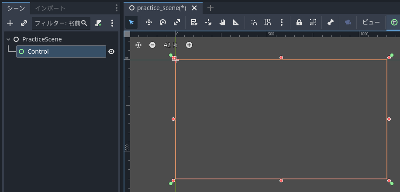Screen dimensions: 400x192
Task: Select the Move mode tool
Action: [148, 23]
